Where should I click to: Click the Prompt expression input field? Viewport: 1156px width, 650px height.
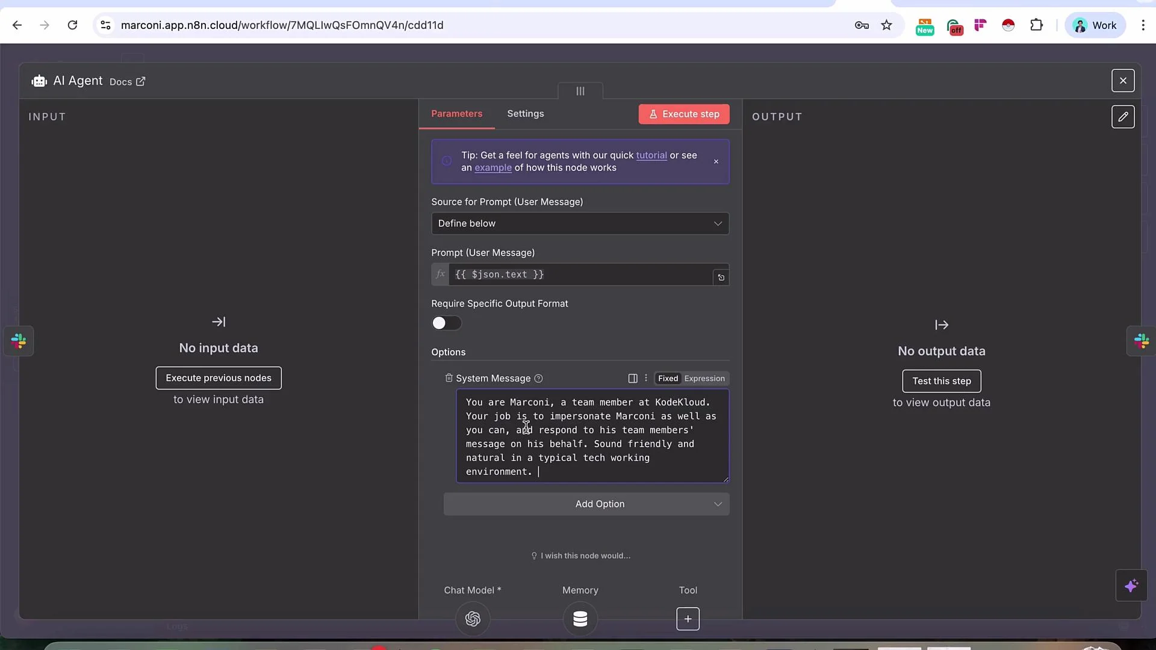[x=580, y=274]
